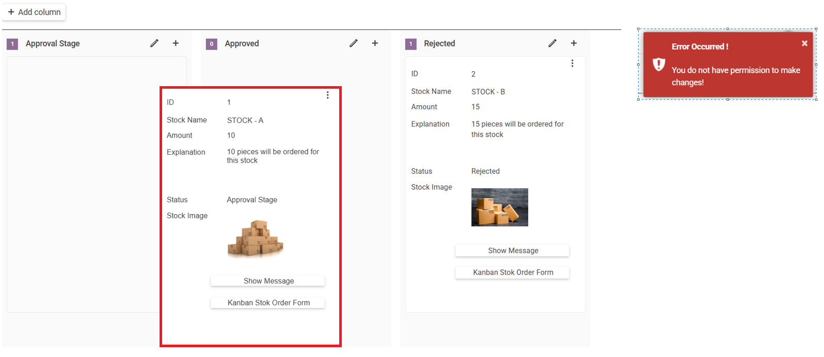Click the shield warning icon in error toast
Viewport: 824px width, 357px height.
(x=659, y=64)
